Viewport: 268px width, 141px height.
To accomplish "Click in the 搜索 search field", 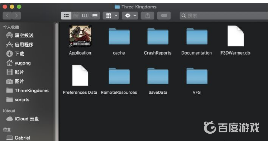I will 224,16.
